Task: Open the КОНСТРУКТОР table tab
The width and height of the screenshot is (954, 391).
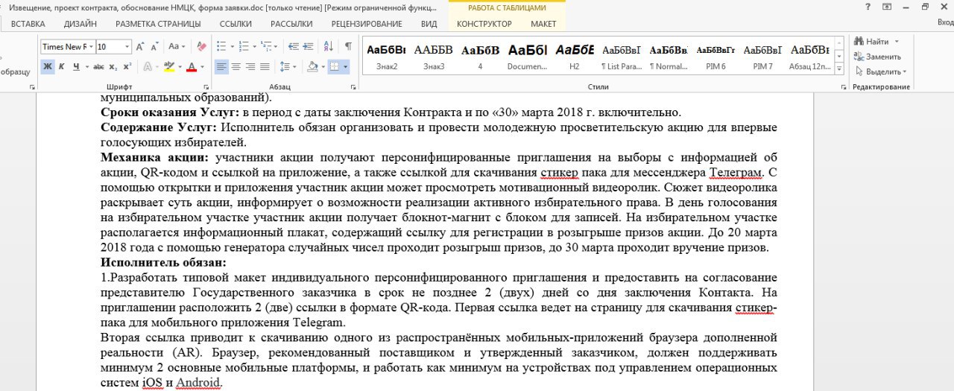Action: tap(484, 24)
